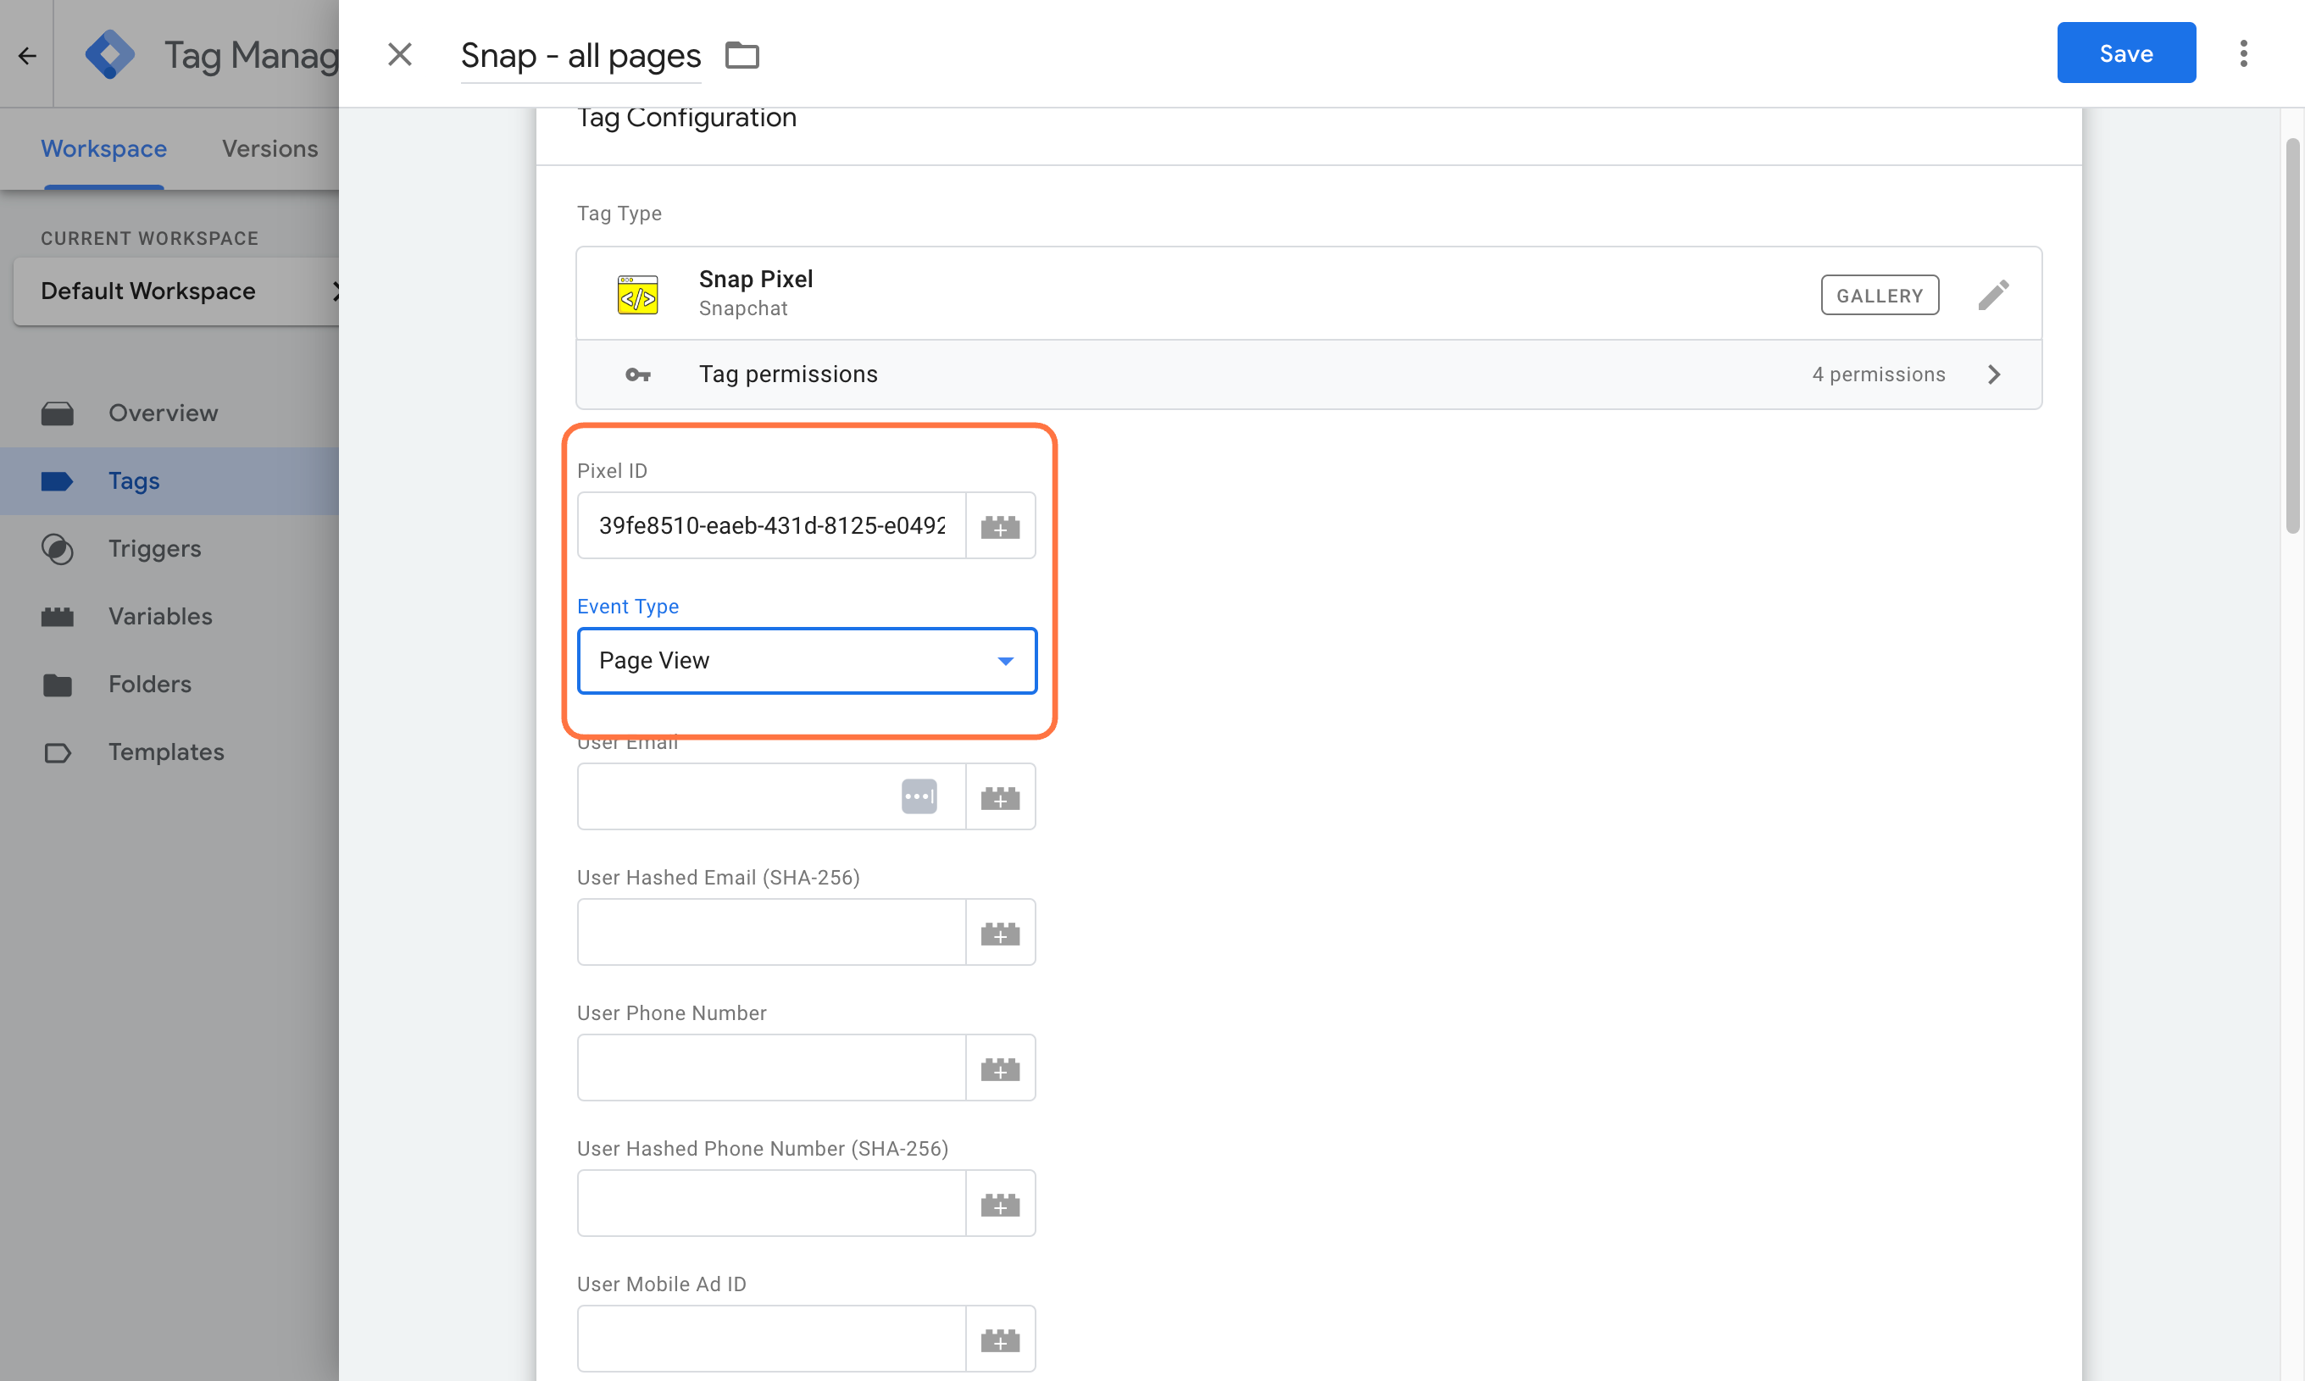
Task: Click the Variables brick icon
Action: (58, 616)
